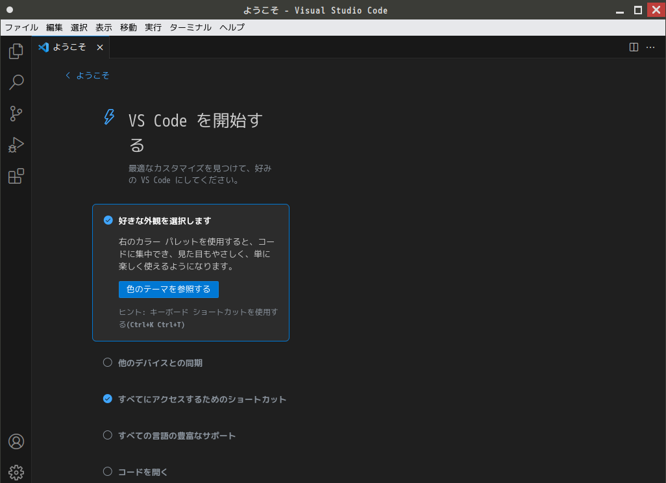The height and width of the screenshot is (483, 666).
Task: Click the Ctrl+K Ctrl+T shortcut hint text
Action: (156, 325)
